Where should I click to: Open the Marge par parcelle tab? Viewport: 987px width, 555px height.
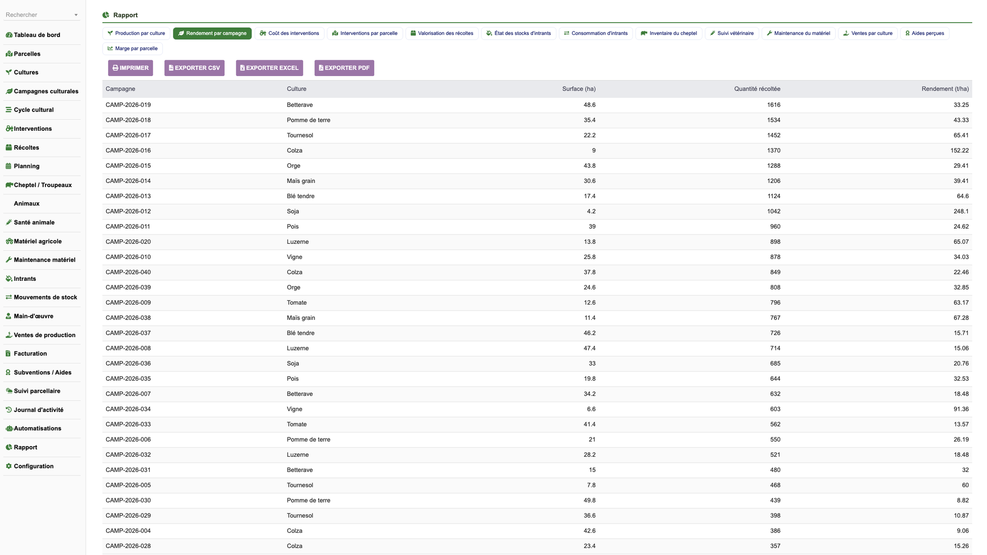(x=132, y=49)
